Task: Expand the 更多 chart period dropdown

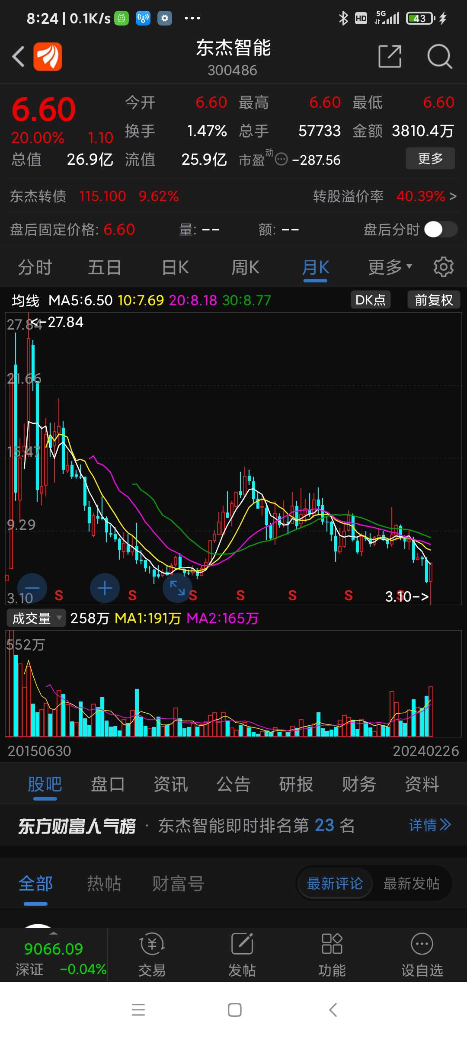Action: click(390, 267)
